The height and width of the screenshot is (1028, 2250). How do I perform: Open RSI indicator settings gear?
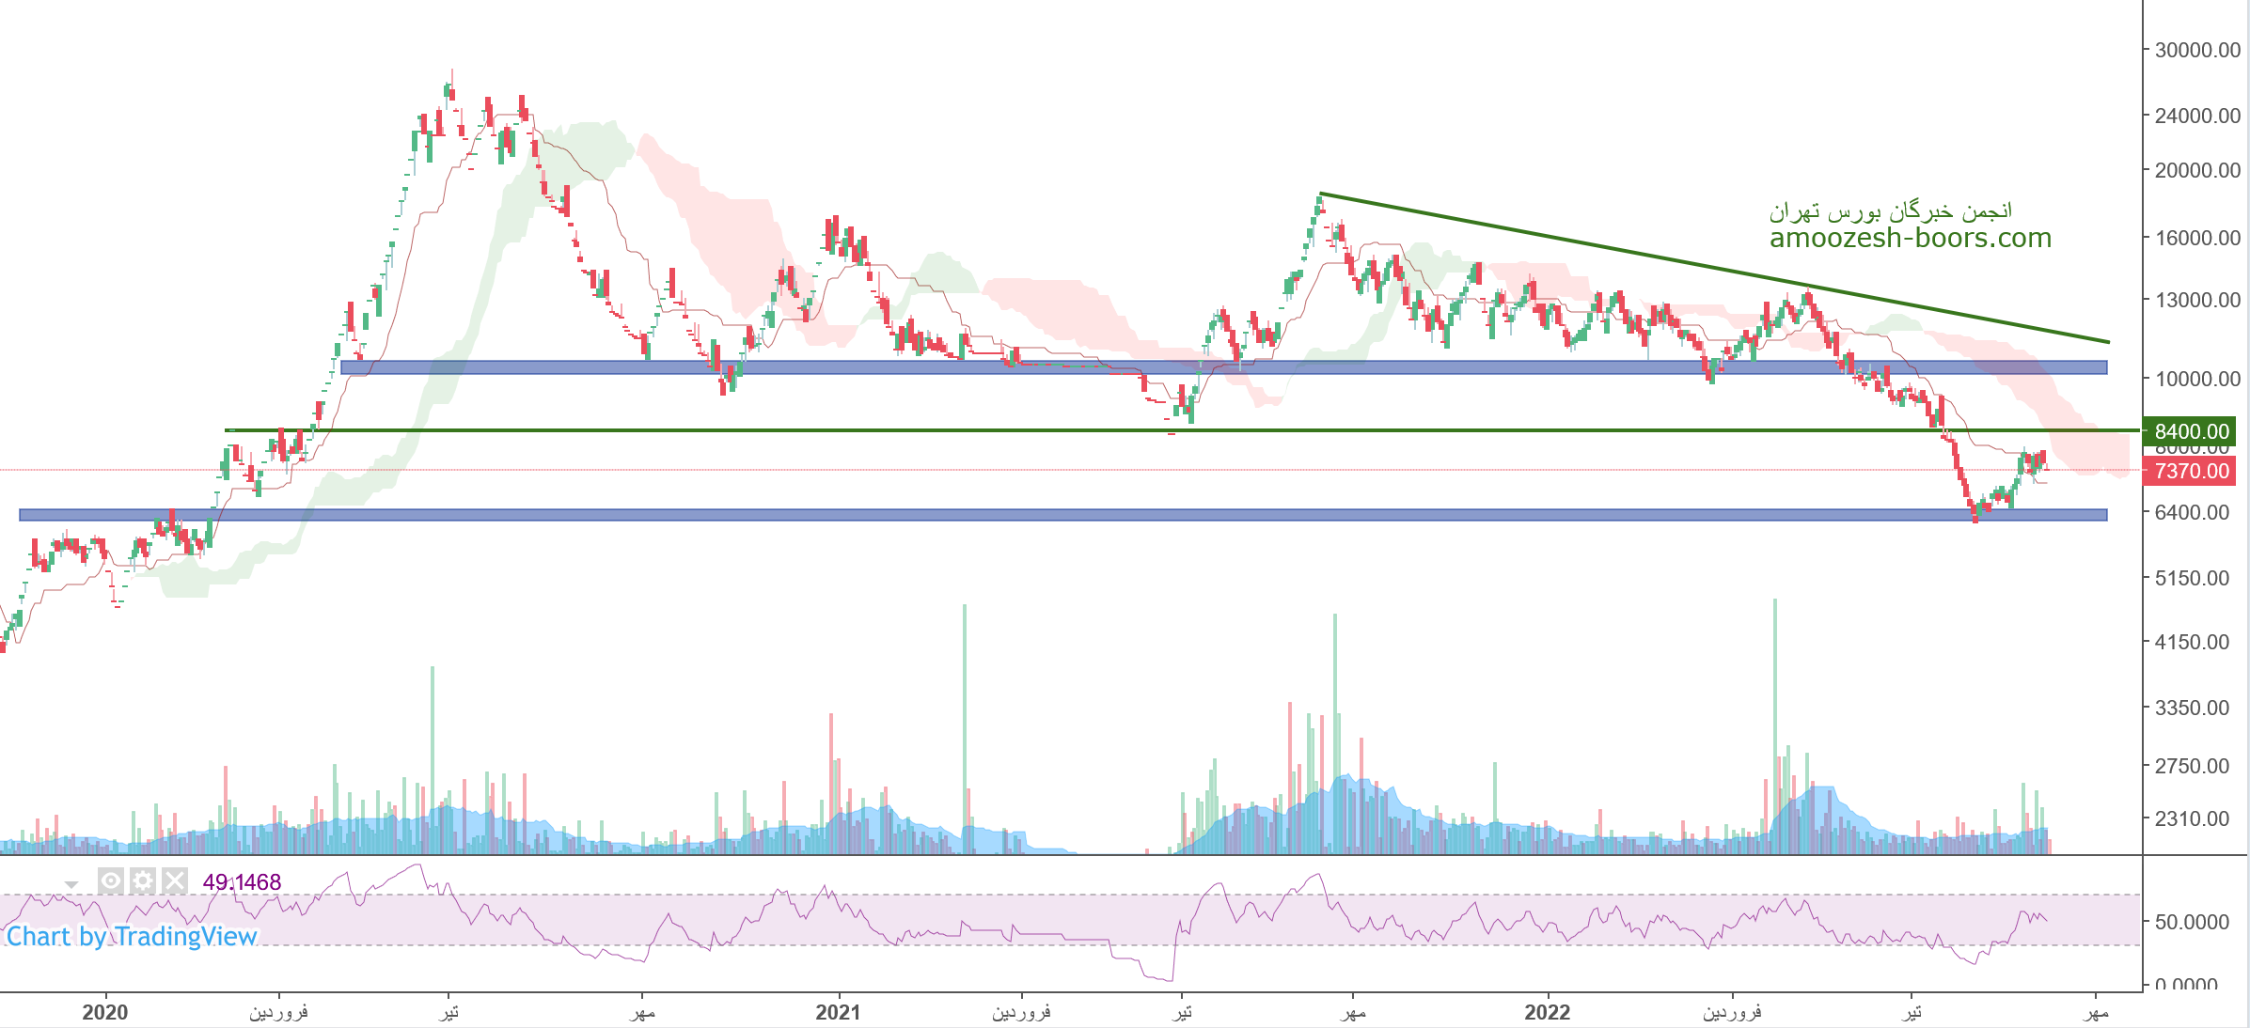[143, 881]
